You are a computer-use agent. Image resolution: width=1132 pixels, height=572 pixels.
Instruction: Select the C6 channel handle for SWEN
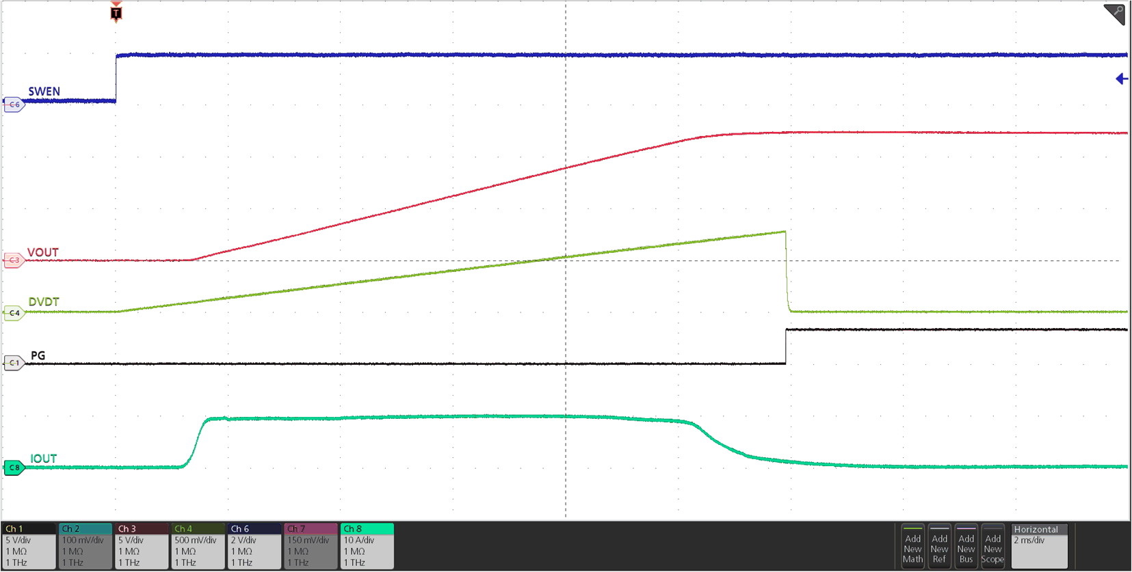click(x=14, y=105)
